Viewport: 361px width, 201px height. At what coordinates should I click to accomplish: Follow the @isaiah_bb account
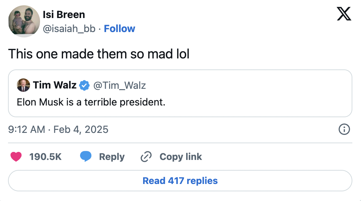[119, 29]
